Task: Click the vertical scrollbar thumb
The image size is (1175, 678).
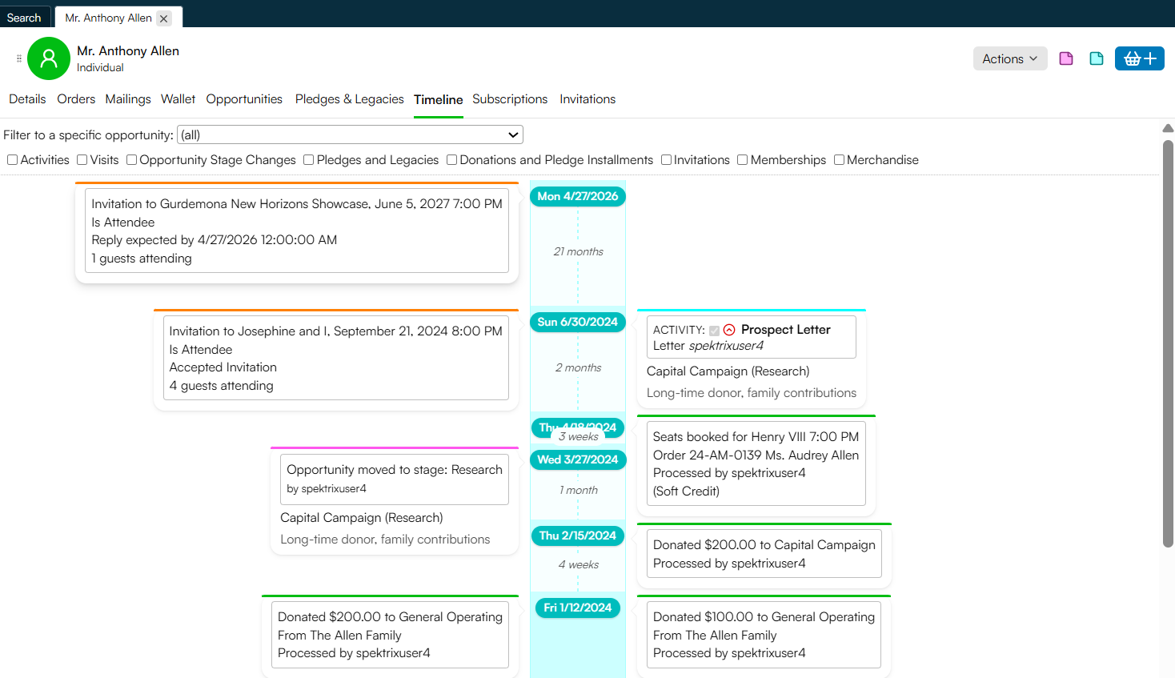Action: [1168, 344]
